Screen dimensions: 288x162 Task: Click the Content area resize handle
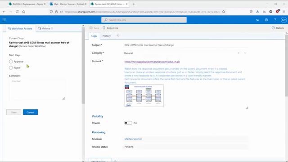coord(247,108)
